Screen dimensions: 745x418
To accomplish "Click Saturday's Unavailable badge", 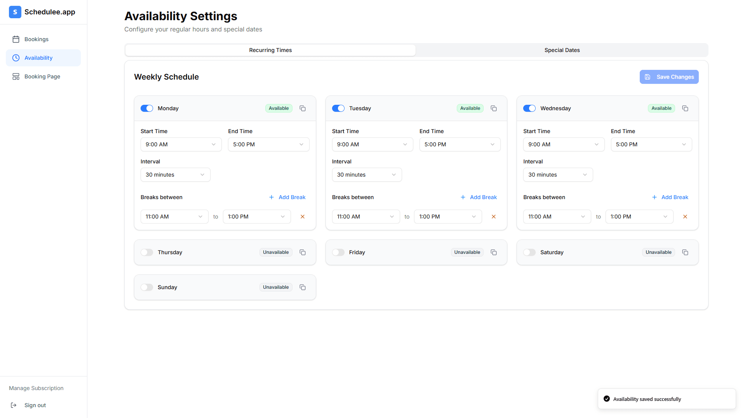I will coord(658,252).
